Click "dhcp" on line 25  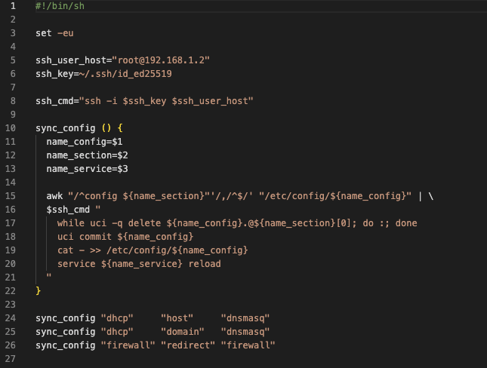click(x=117, y=332)
